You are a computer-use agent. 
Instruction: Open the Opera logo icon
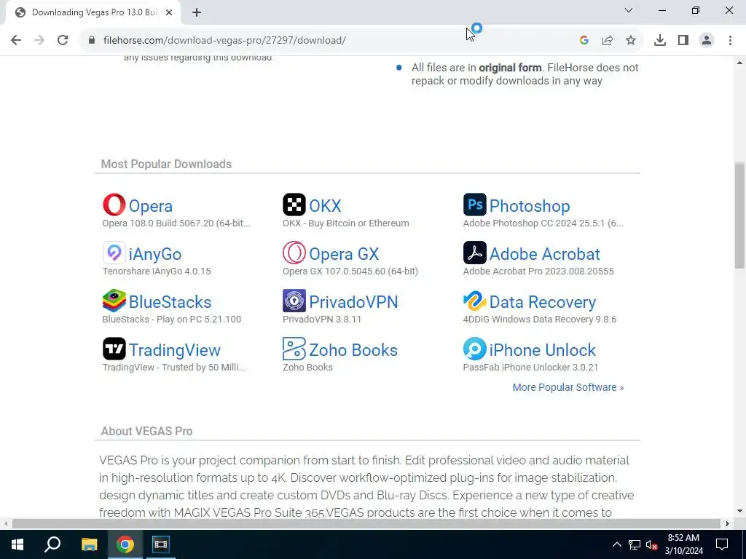point(114,205)
